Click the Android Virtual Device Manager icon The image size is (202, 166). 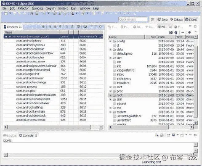click(x=37, y=13)
